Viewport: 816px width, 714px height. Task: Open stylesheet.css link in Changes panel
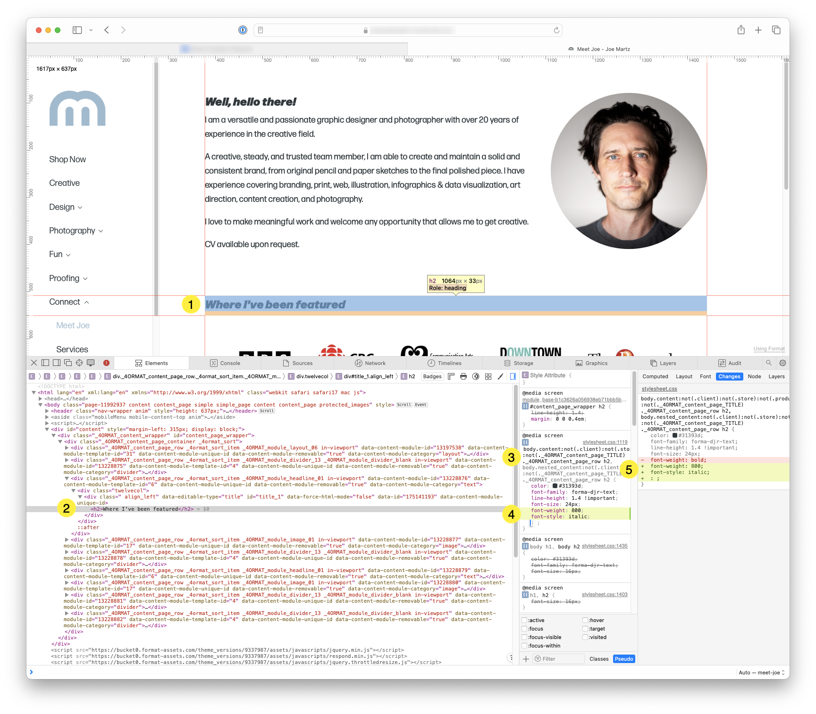pos(659,389)
